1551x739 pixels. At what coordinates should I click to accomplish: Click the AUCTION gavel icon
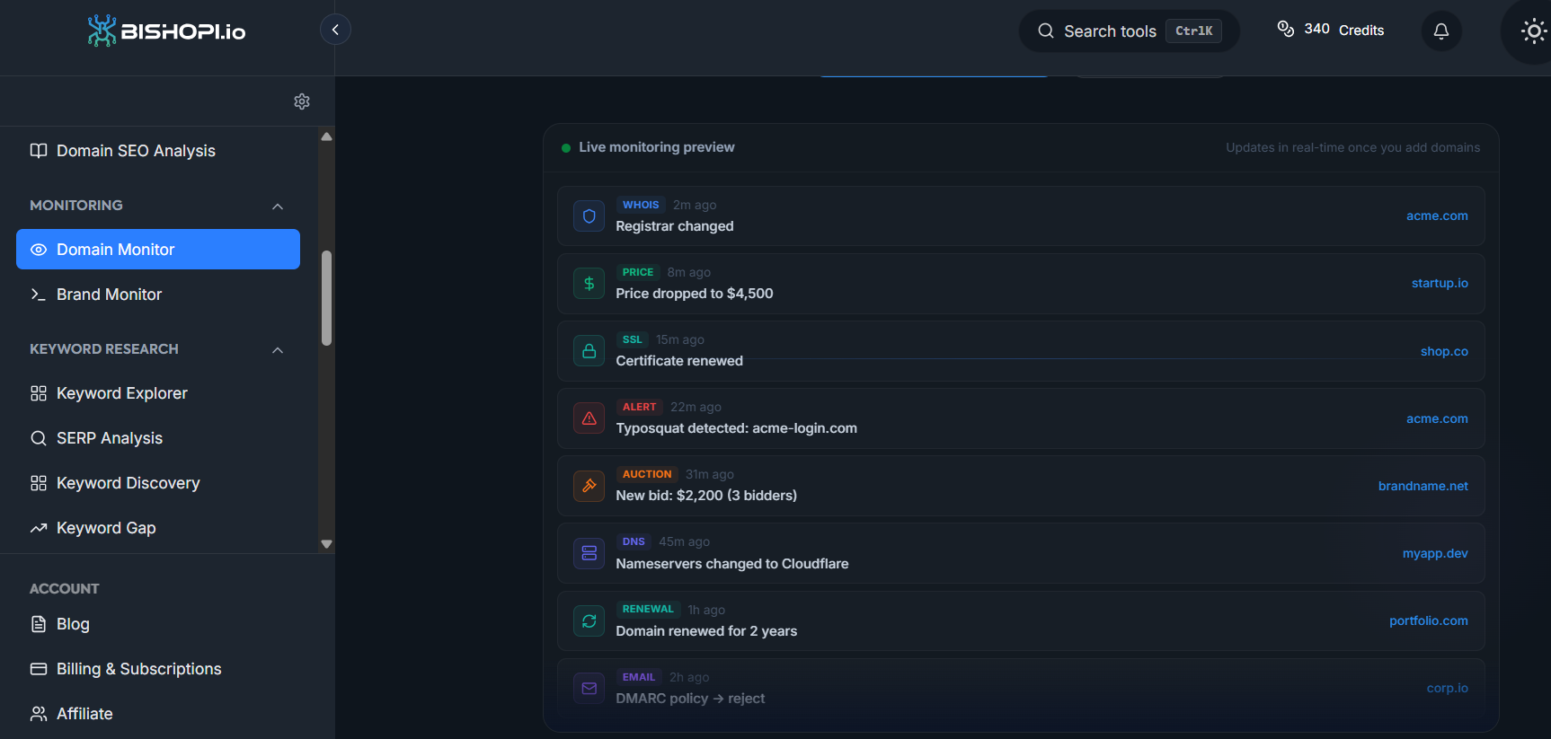click(589, 486)
